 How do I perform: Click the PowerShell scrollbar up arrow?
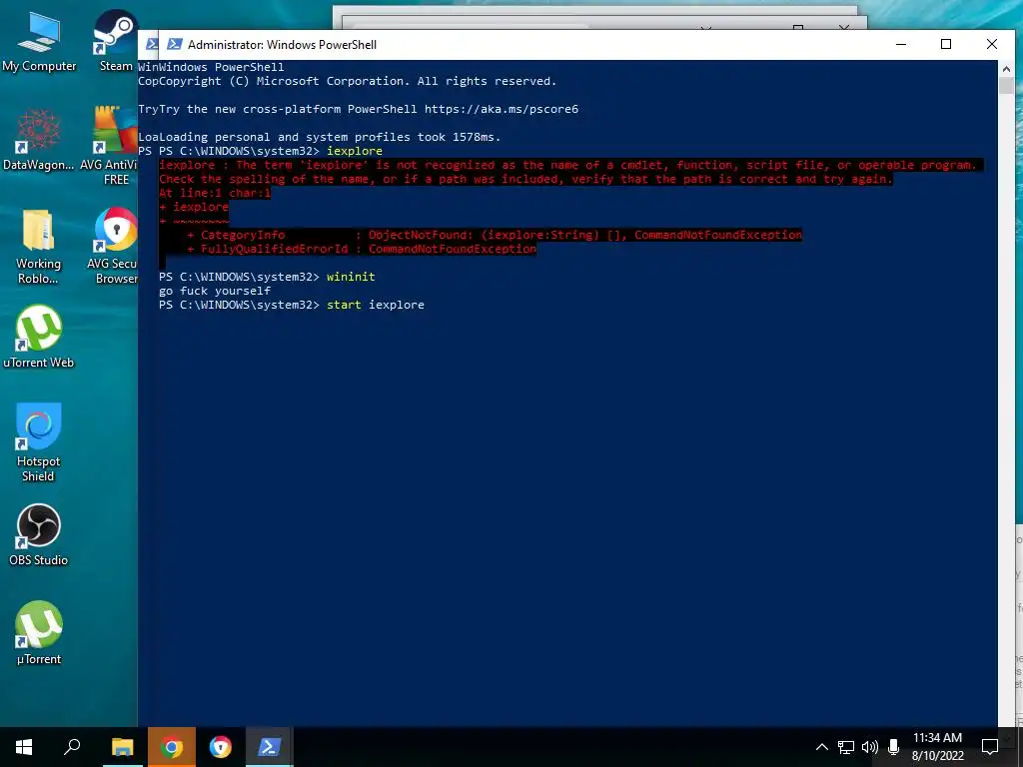(1006, 69)
